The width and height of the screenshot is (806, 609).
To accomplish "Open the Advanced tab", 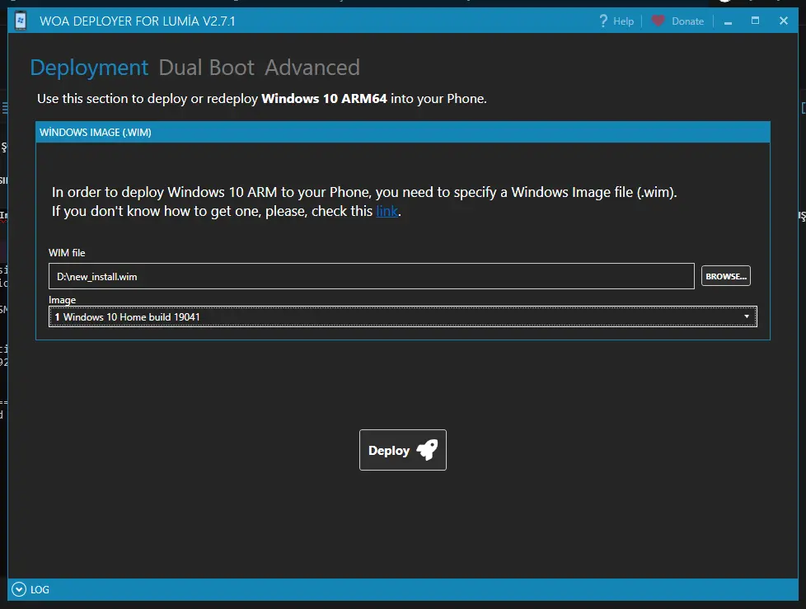I will click(312, 68).
